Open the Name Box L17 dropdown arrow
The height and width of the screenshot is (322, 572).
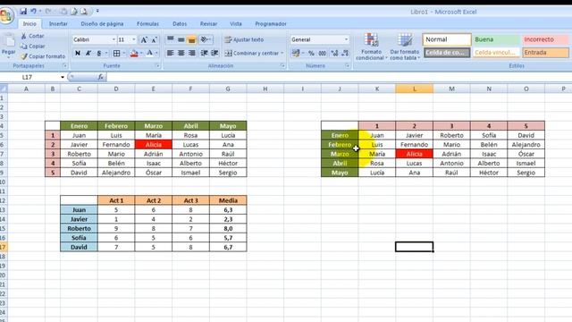63,77
